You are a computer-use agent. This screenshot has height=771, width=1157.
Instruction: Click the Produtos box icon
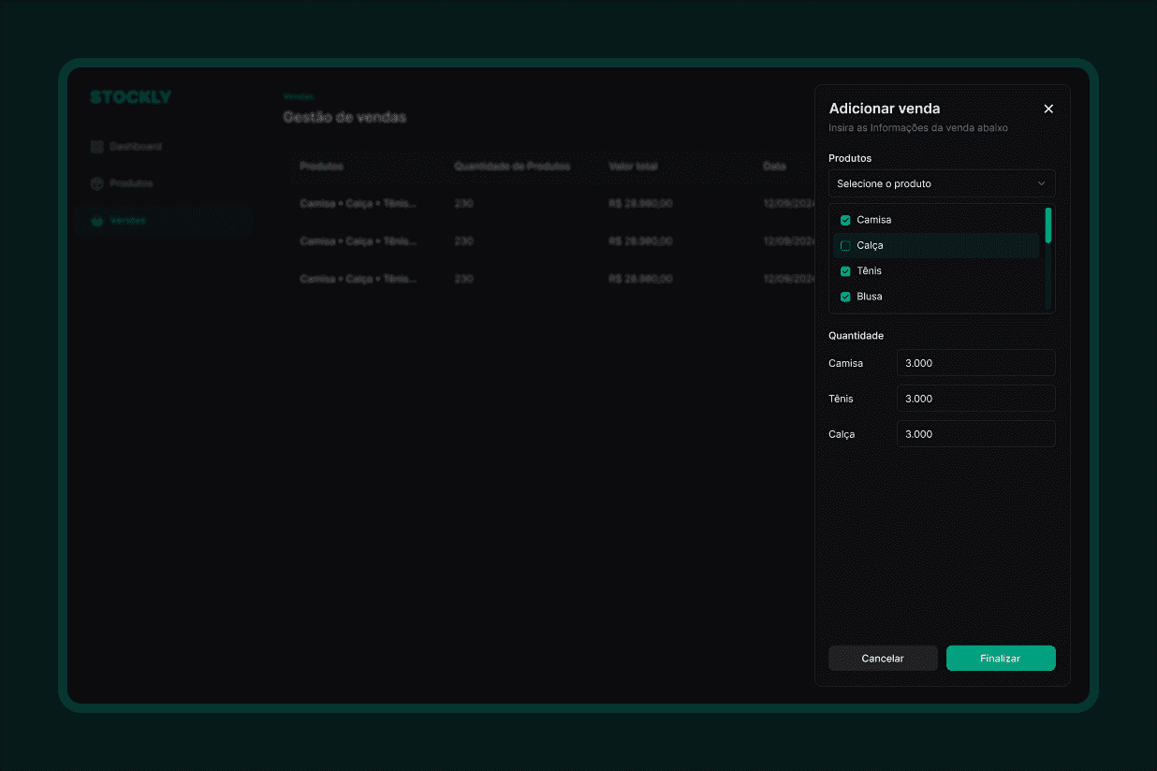pos(96,183)
